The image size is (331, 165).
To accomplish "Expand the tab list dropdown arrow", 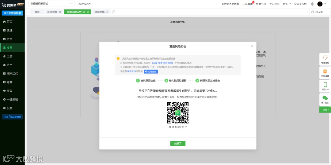I will (114, 12).
